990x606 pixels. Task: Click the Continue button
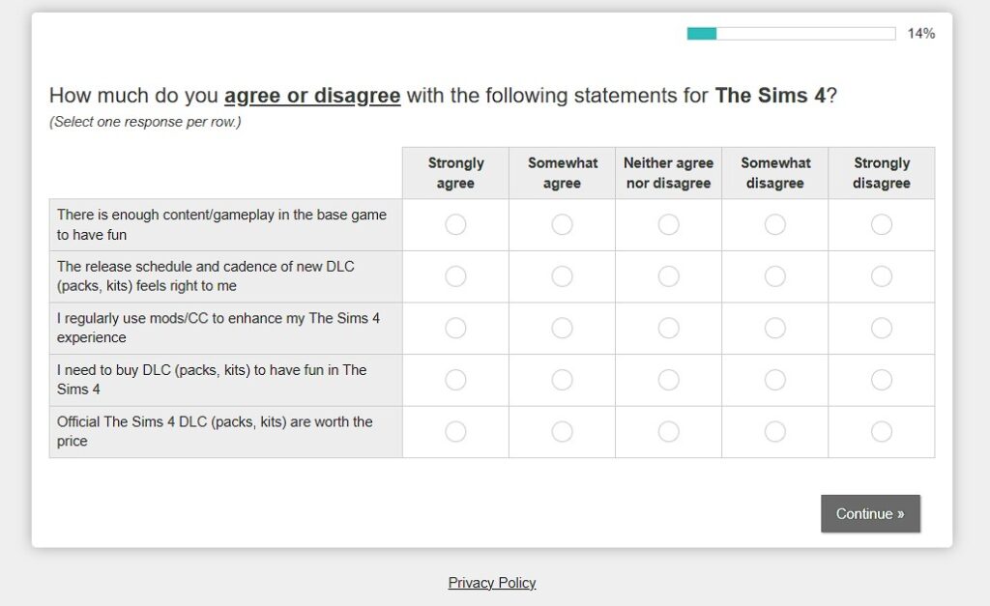pos(870,514)
